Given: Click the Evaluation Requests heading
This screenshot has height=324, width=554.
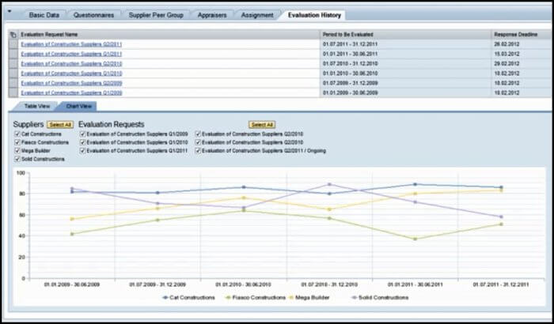Looking at the screenshot, I should (112, 124).
